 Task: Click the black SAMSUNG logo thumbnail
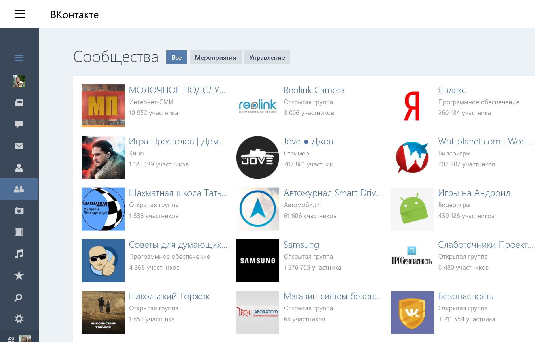pyautogui.click(x=257, y=260)
